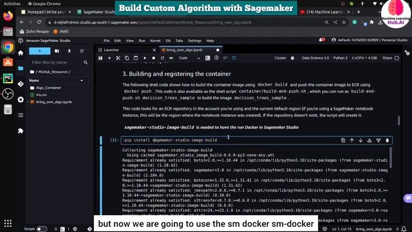Open the File Browser sidebar icon
The height and width of the screenshot is (232, 412).
(21, 68)
